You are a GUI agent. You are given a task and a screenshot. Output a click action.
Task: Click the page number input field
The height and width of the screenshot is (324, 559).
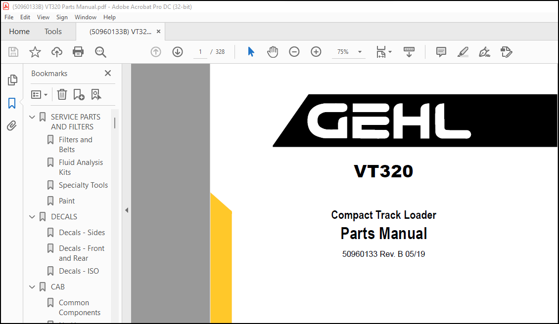coord(200,52)
